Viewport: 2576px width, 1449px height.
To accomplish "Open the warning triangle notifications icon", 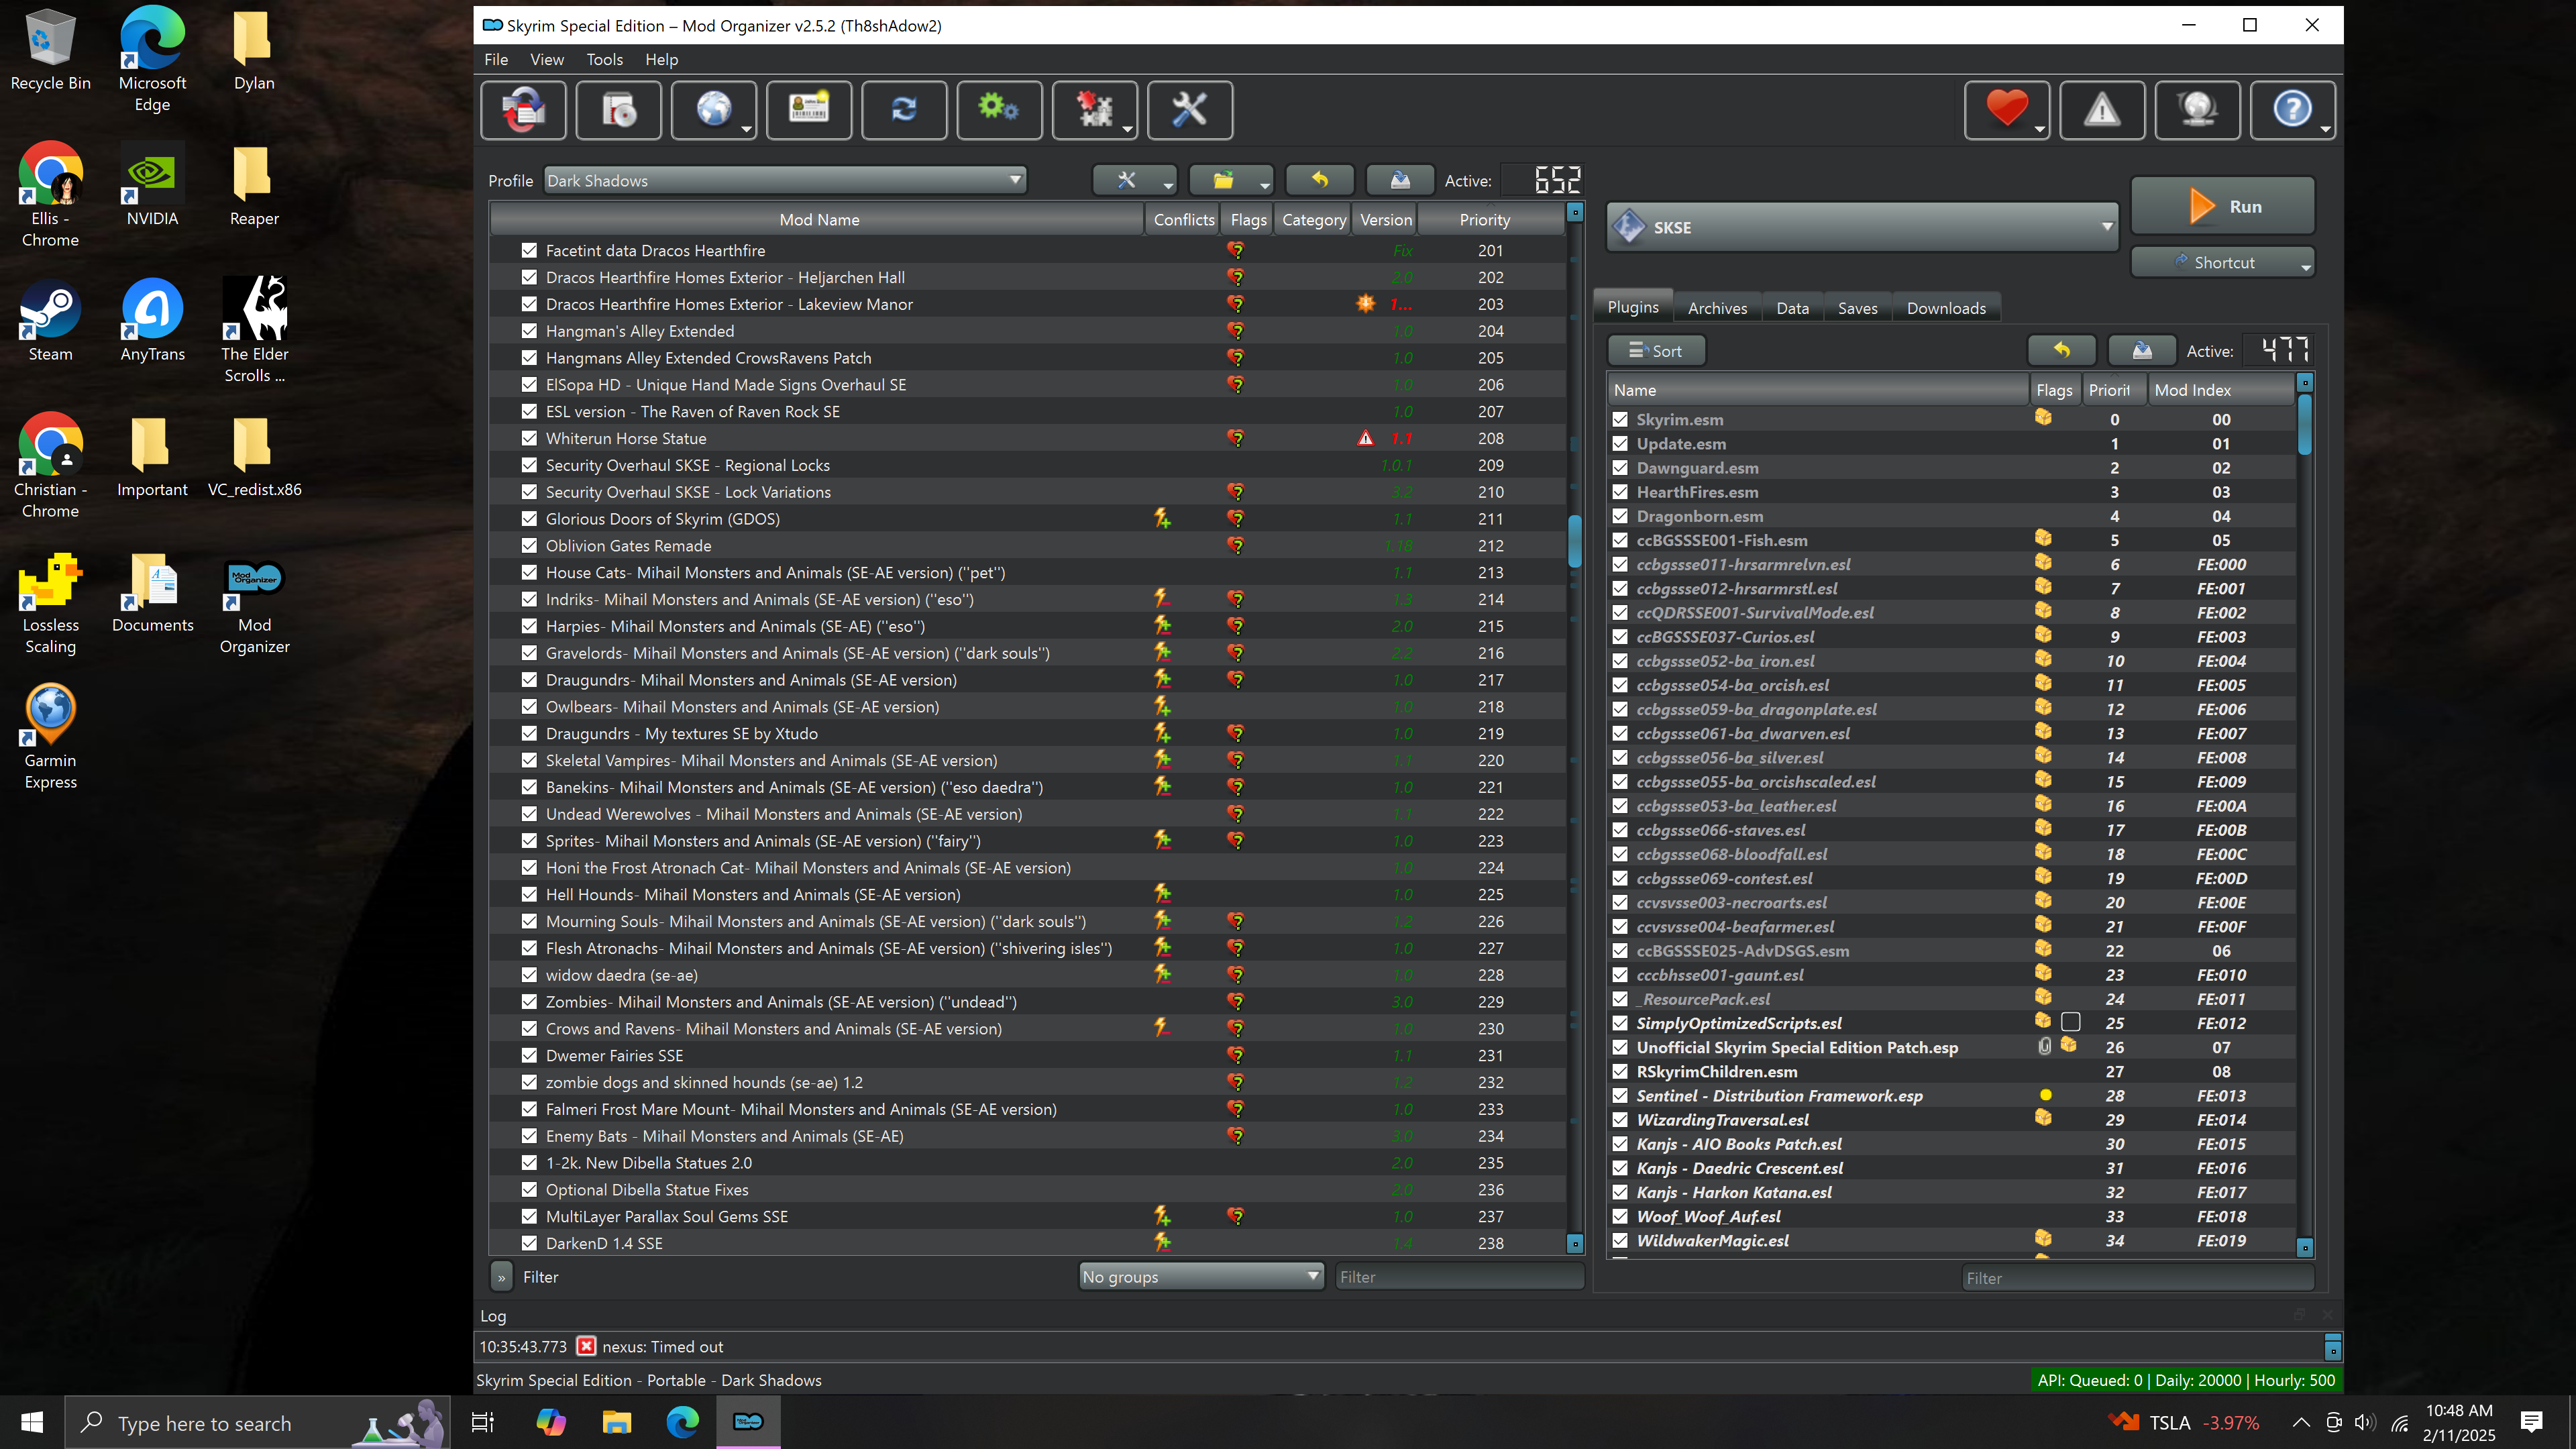I will pyautogui.click(x=2102, y=110).
